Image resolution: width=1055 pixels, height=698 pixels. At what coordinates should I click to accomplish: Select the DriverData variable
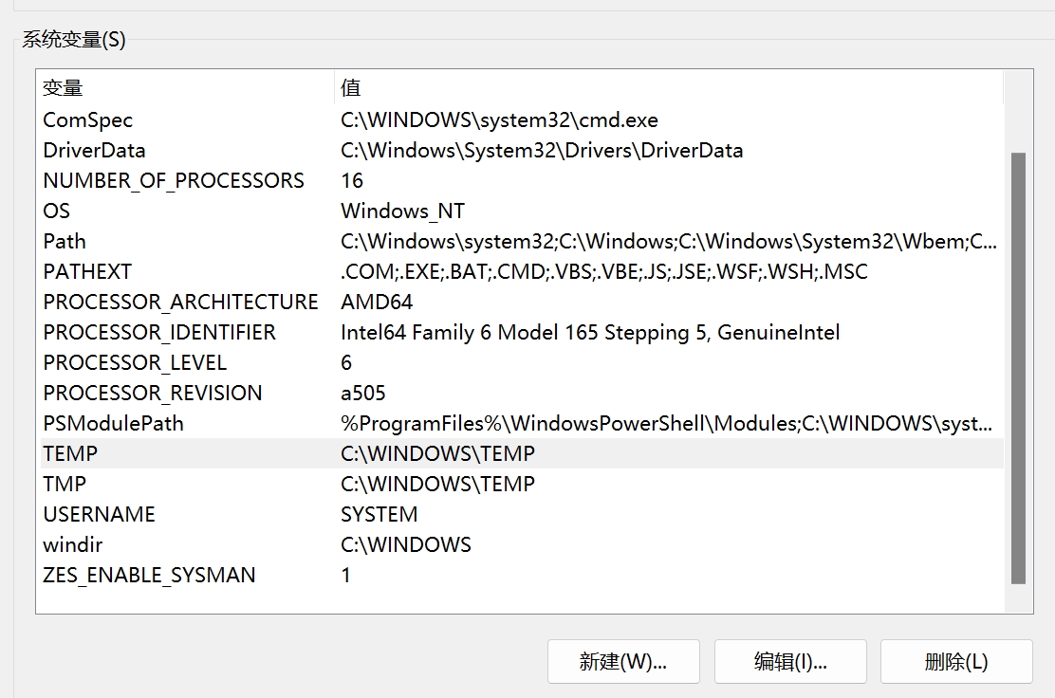coord(94,150)
